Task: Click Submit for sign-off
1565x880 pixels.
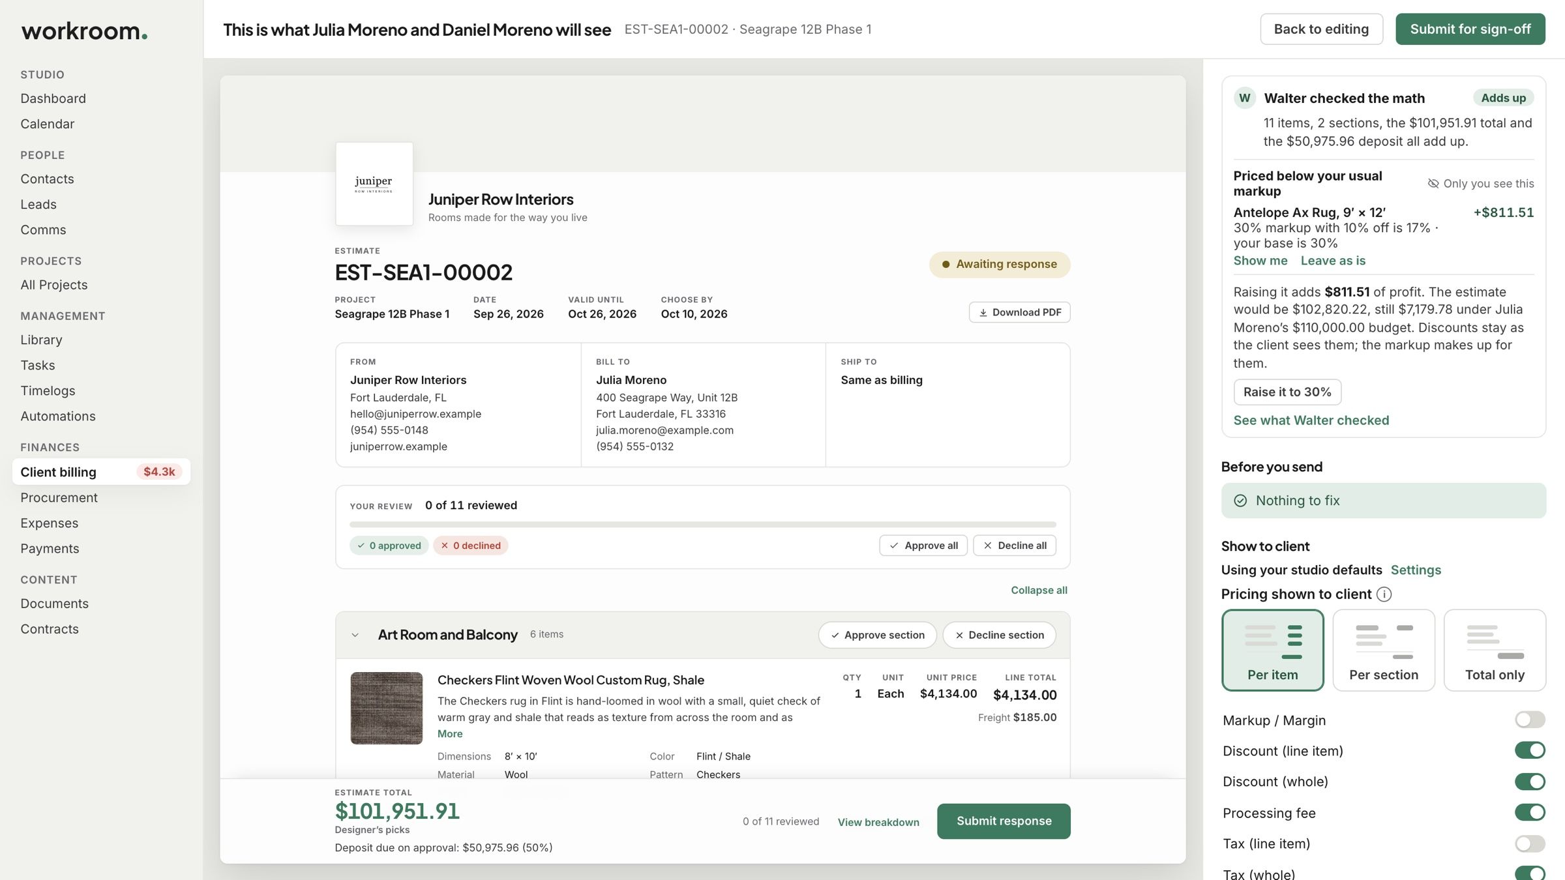Action: 1470,29
